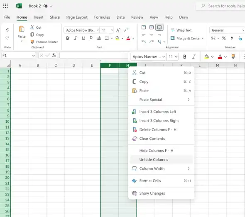Click the Undo arrow icon

tap(7, 29)
